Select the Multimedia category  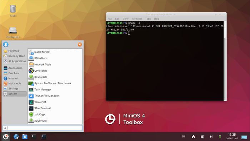pyautogui.click(x=15, y=83)
